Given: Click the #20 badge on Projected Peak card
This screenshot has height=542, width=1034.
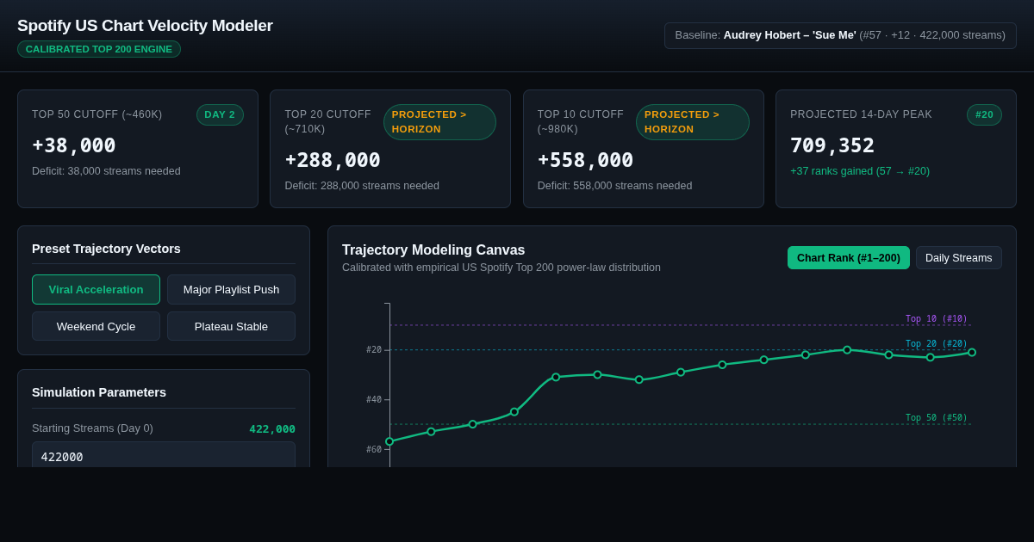Looking at the screenshot, I should click(984, 114).
